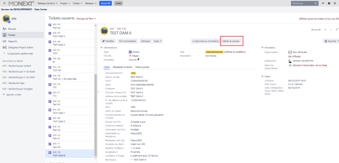The height and width of the screenshot is (163, 339).
Task: Expand ticket view with the full-screen arrows icon
Action: click(x=336, y=29)
